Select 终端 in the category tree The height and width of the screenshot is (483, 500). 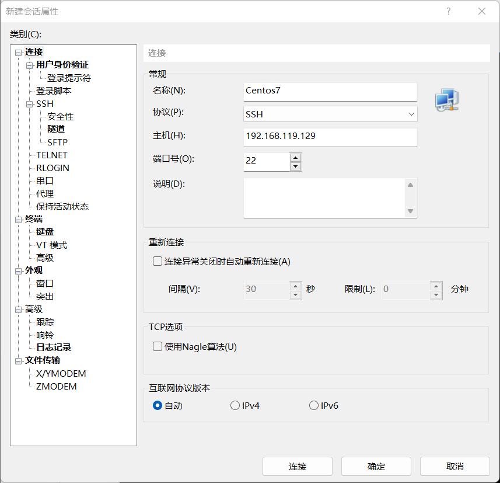coord(34,219)
